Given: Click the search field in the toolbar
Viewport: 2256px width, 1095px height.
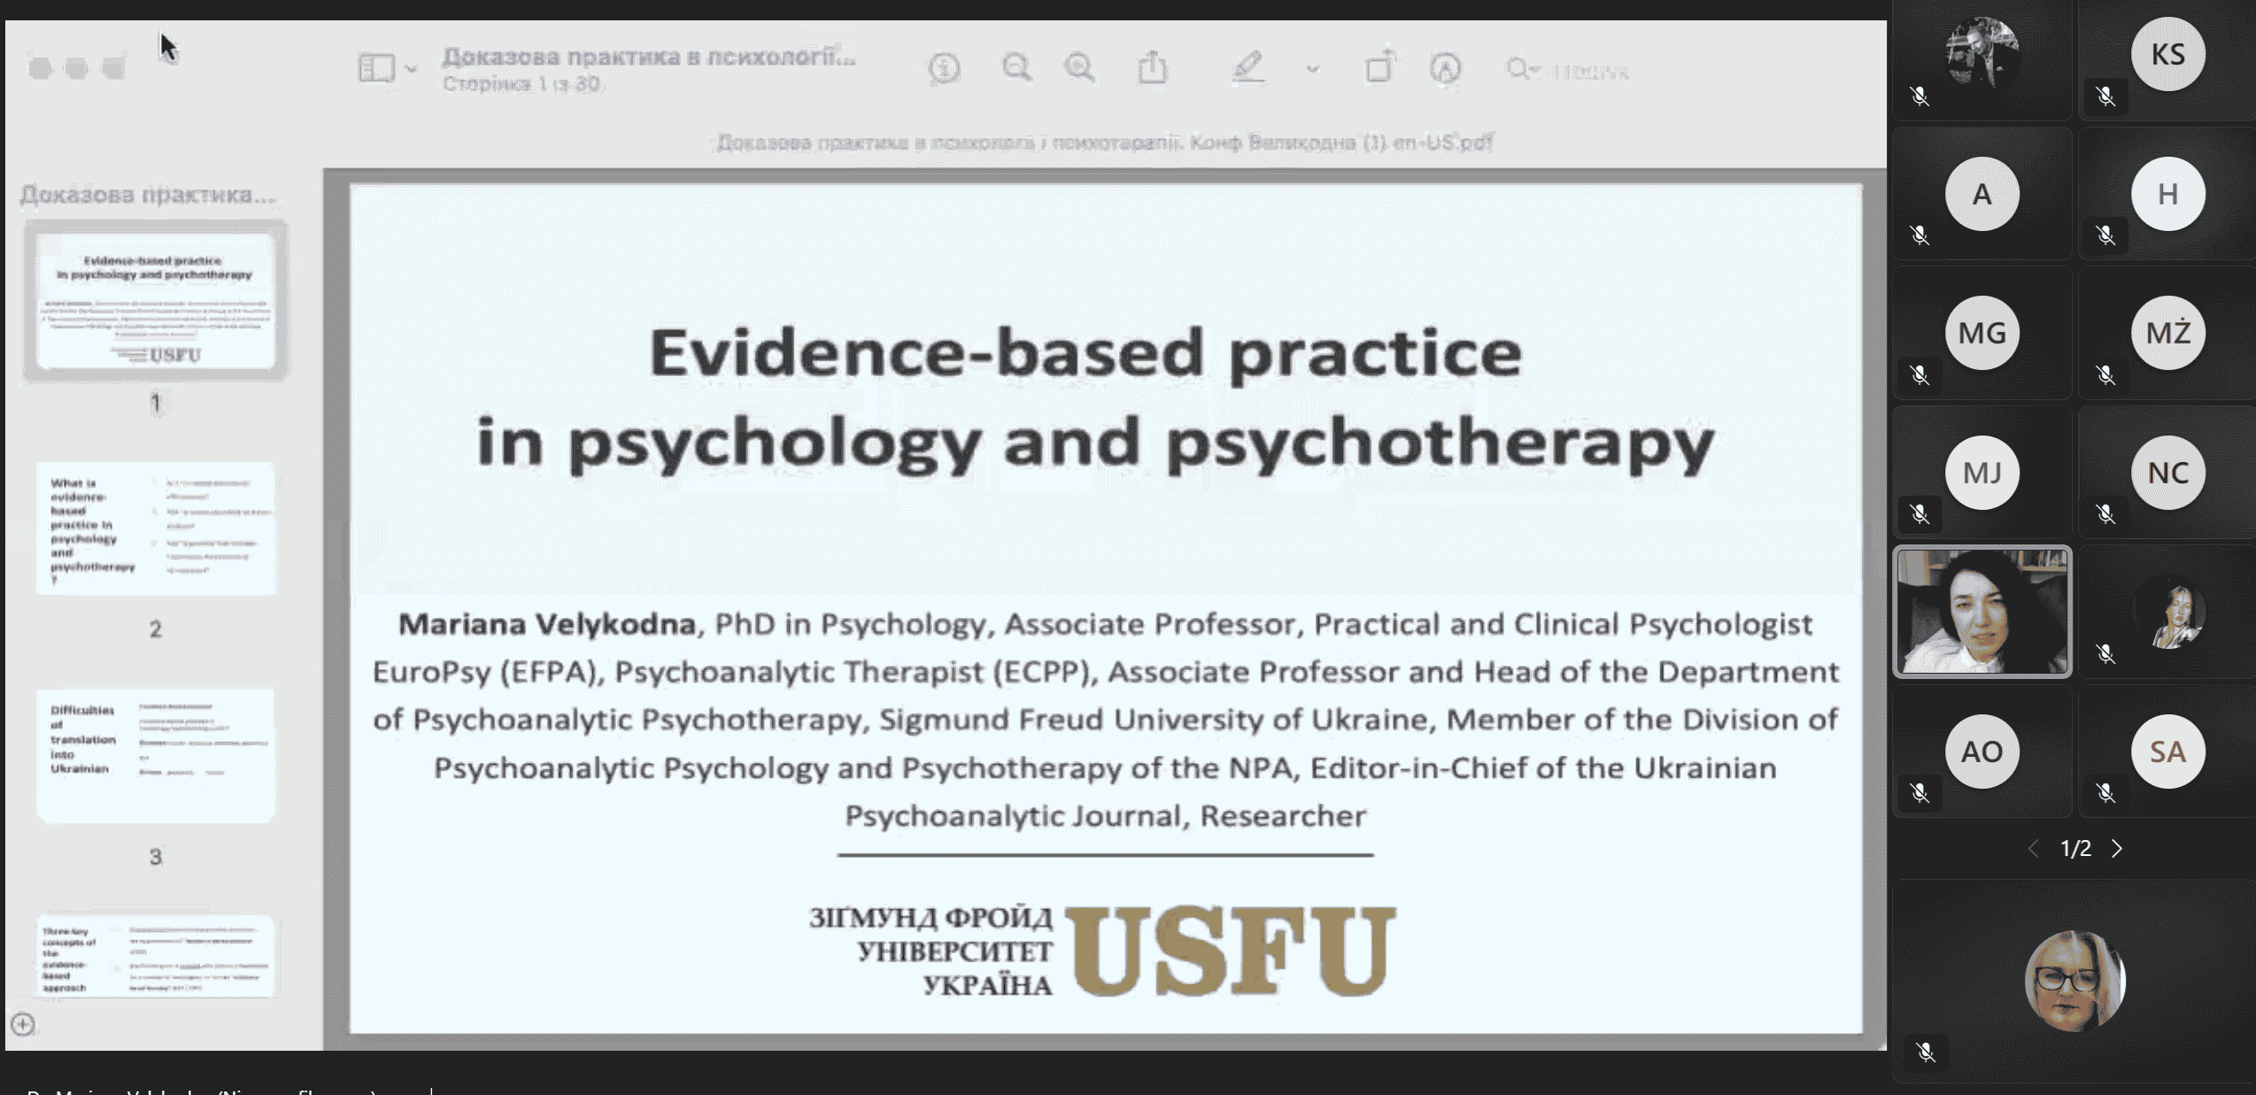Looking at the screenshot, I should (1569, 69).
